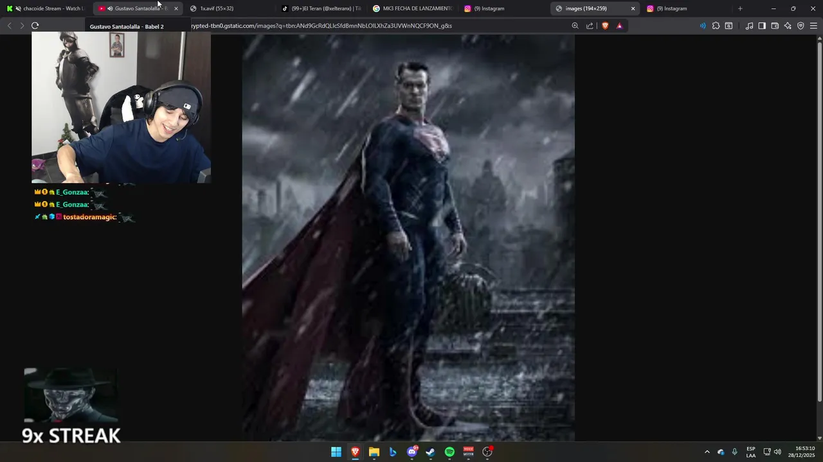Open File Explorer from taskbar
The image size is (823, 462).
[x=374, y=452]
